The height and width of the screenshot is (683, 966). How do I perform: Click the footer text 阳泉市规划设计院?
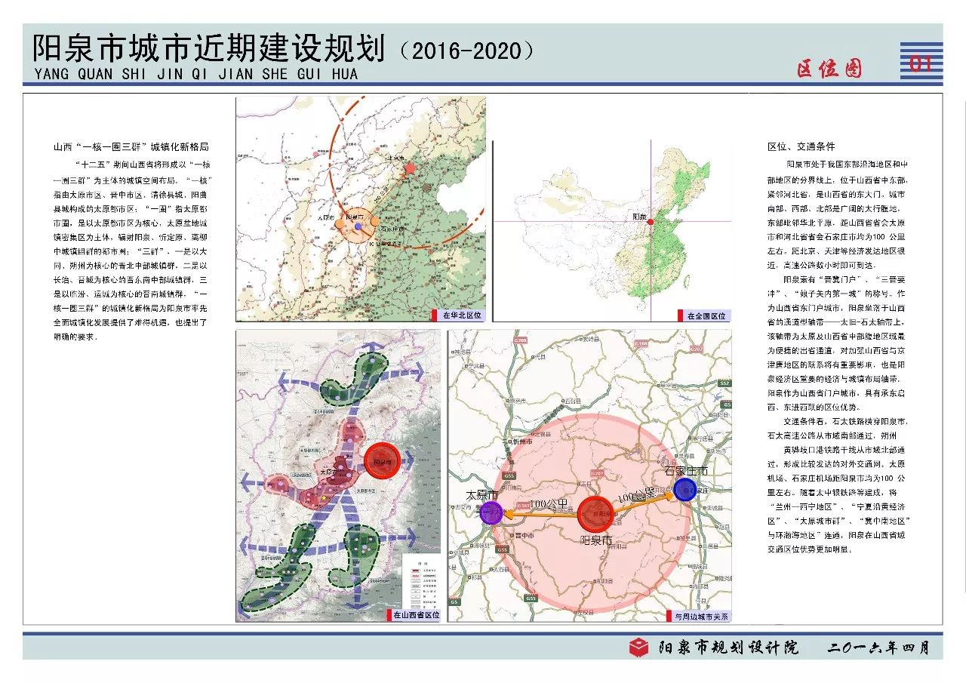tap(727, 648)
